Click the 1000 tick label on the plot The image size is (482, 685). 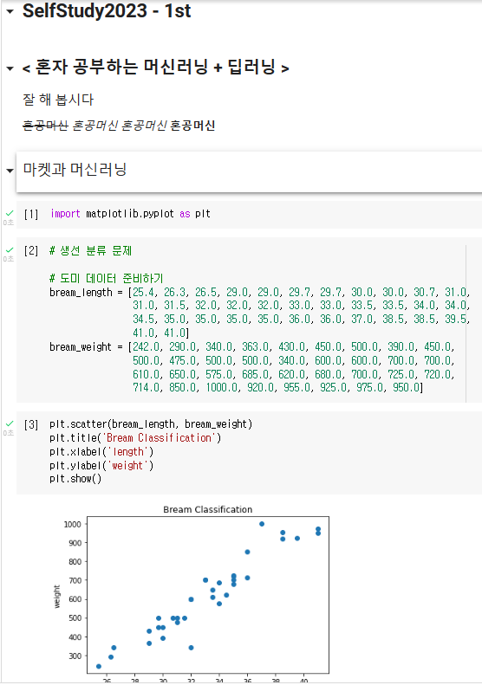click(73, 524)
